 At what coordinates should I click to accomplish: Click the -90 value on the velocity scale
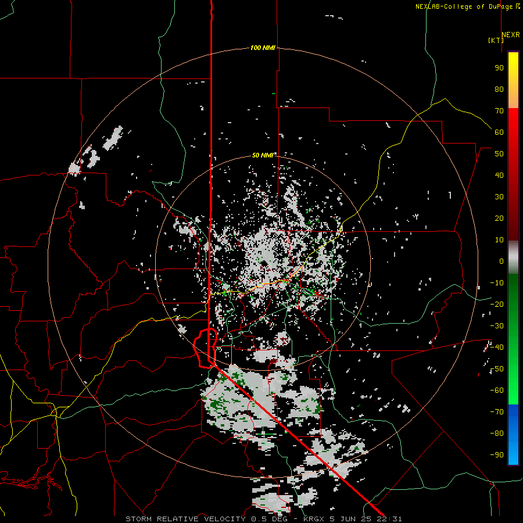pyautogui.click(x=497, y=454)
